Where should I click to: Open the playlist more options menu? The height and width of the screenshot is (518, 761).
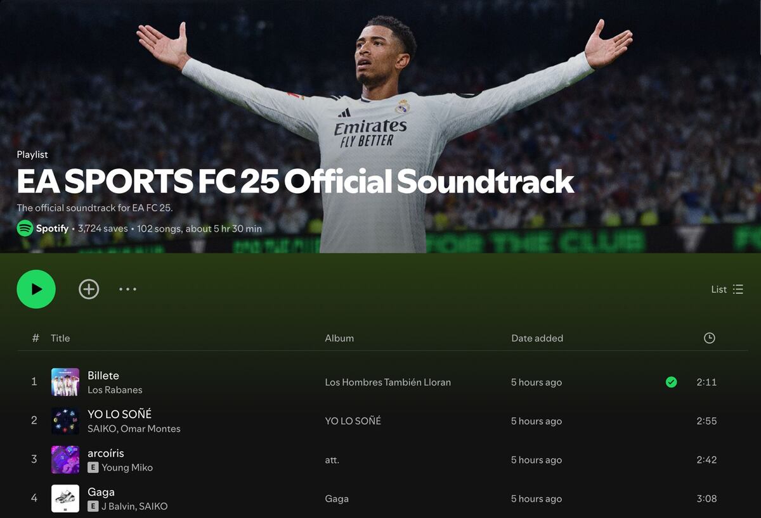[x=127, y=289]
